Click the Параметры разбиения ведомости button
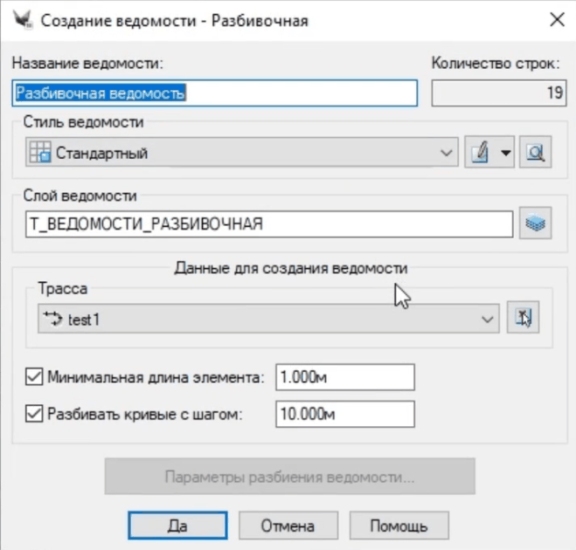576x550 pixels. tap(290, 477)
